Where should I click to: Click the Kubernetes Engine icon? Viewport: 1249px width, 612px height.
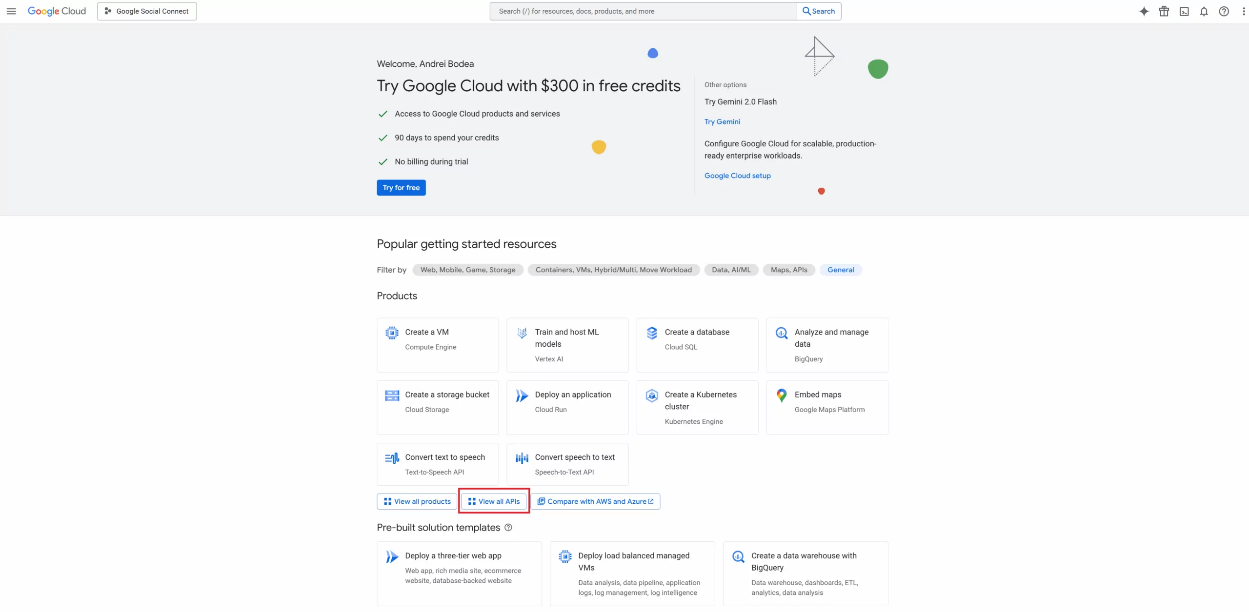[652, 395]
